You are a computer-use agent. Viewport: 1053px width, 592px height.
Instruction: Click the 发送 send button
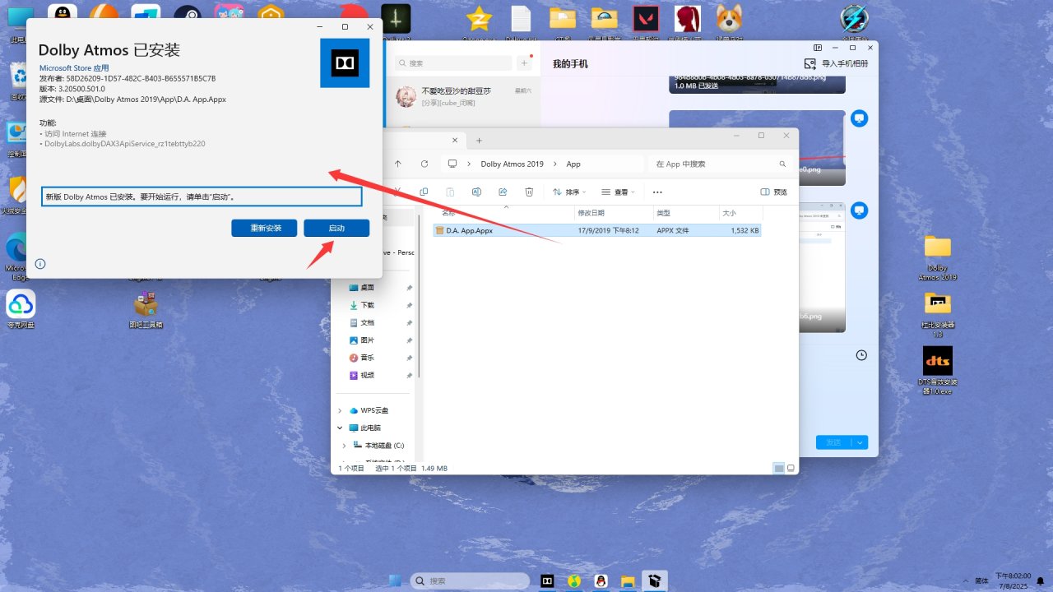click(834, 442)
